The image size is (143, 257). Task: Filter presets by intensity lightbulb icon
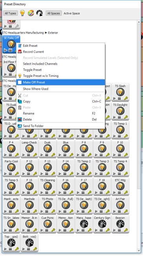tap(22, 13)
